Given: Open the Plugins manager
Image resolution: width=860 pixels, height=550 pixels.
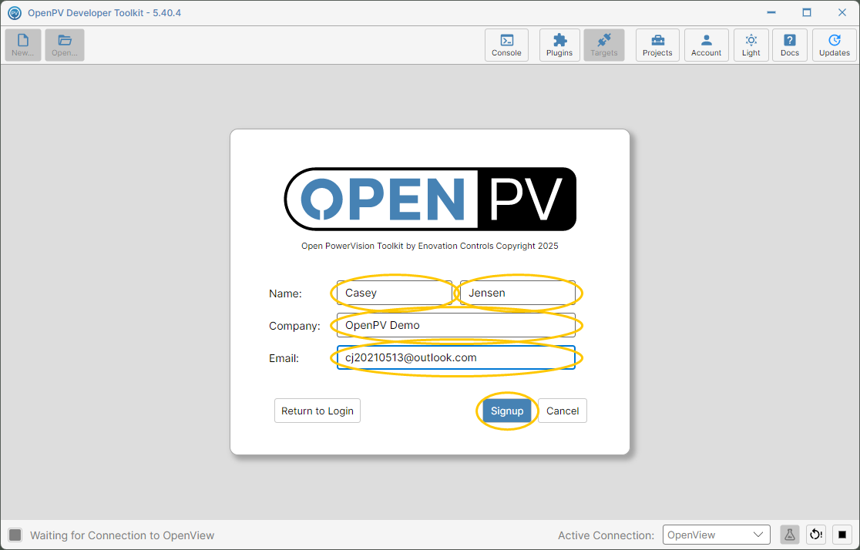Looking at the screenshot, I should pos(559,45).
